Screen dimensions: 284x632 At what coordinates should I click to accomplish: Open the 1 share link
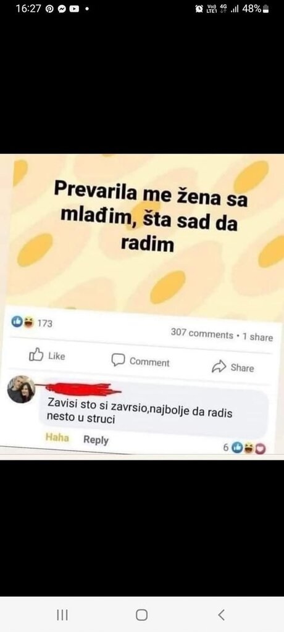(257, 337)
